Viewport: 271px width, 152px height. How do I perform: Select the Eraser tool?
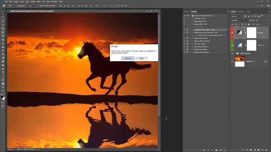[3, 54]
